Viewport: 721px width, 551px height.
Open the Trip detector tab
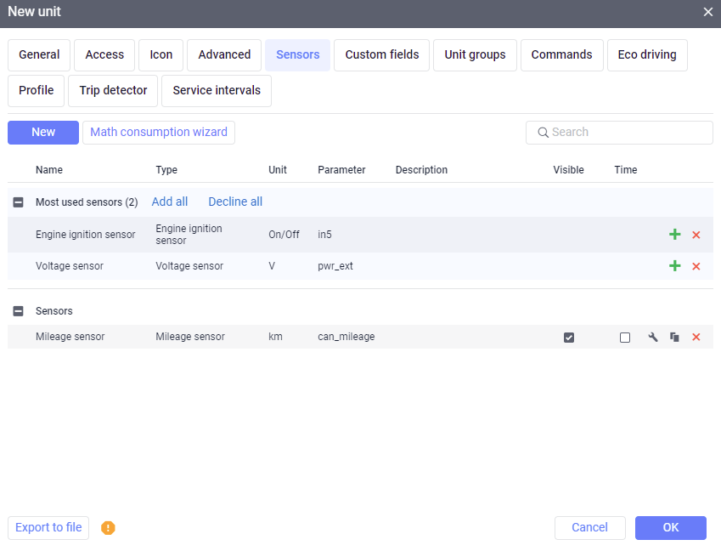tap(113, 90)
